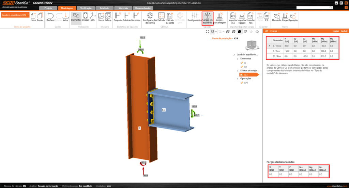Uncheck element B1 checkbox
The width and height of the screenshot is (349, 188).
pyautogui.click(x=241, y=67)
